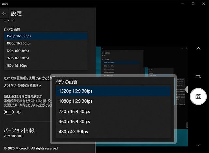Maximize the カメラ window
This screenshot has height=153, width=209.
[x=193, y=4]
